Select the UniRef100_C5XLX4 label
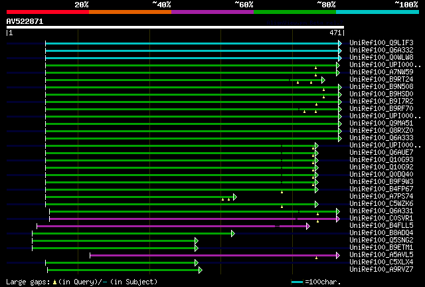 click(x=381, y=262)
